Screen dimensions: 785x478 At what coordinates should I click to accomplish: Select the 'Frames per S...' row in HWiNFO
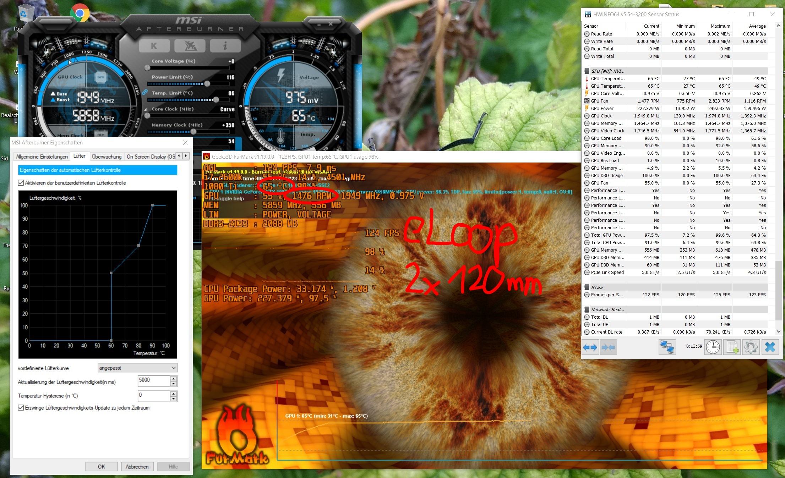pyautogui.click(x=675, y=295)
